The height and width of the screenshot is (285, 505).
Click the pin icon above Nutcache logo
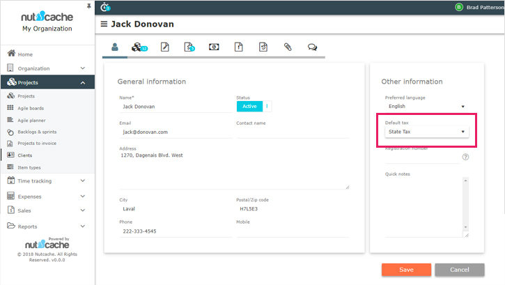coord(88,6)
